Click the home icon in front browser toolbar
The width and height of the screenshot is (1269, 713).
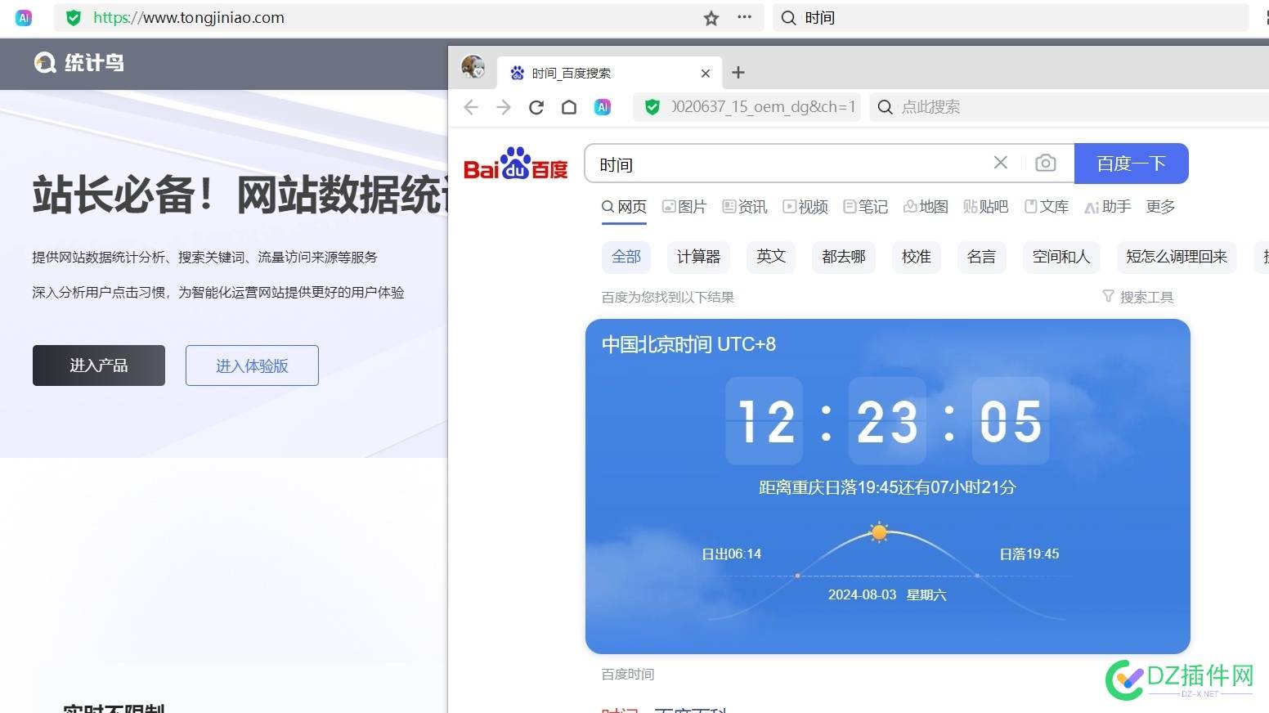569,107
